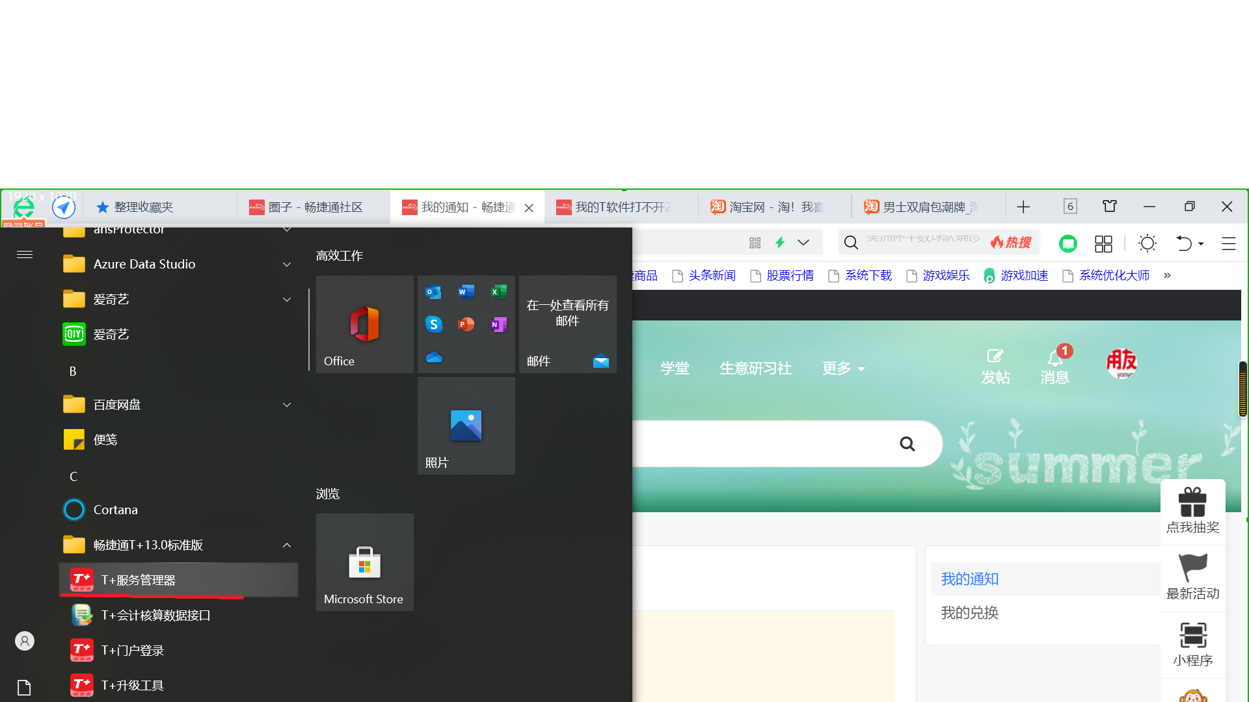Open the 头条新闻 bookmark

(x=705, y=276)
